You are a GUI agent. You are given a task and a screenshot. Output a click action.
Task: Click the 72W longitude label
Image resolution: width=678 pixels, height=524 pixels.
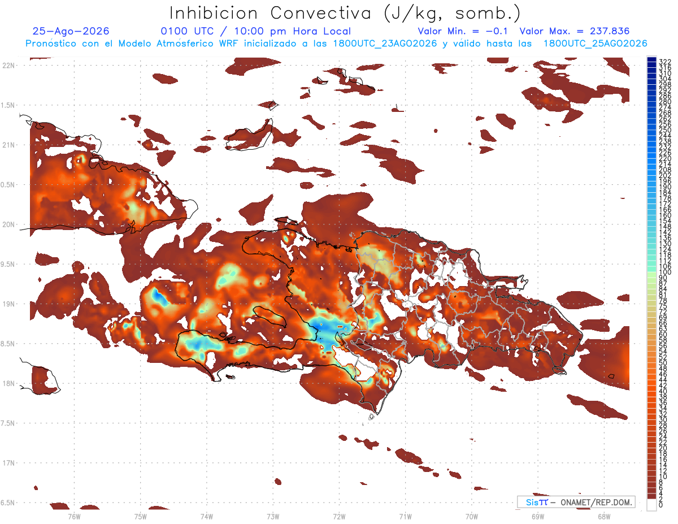tap(340, 516)
